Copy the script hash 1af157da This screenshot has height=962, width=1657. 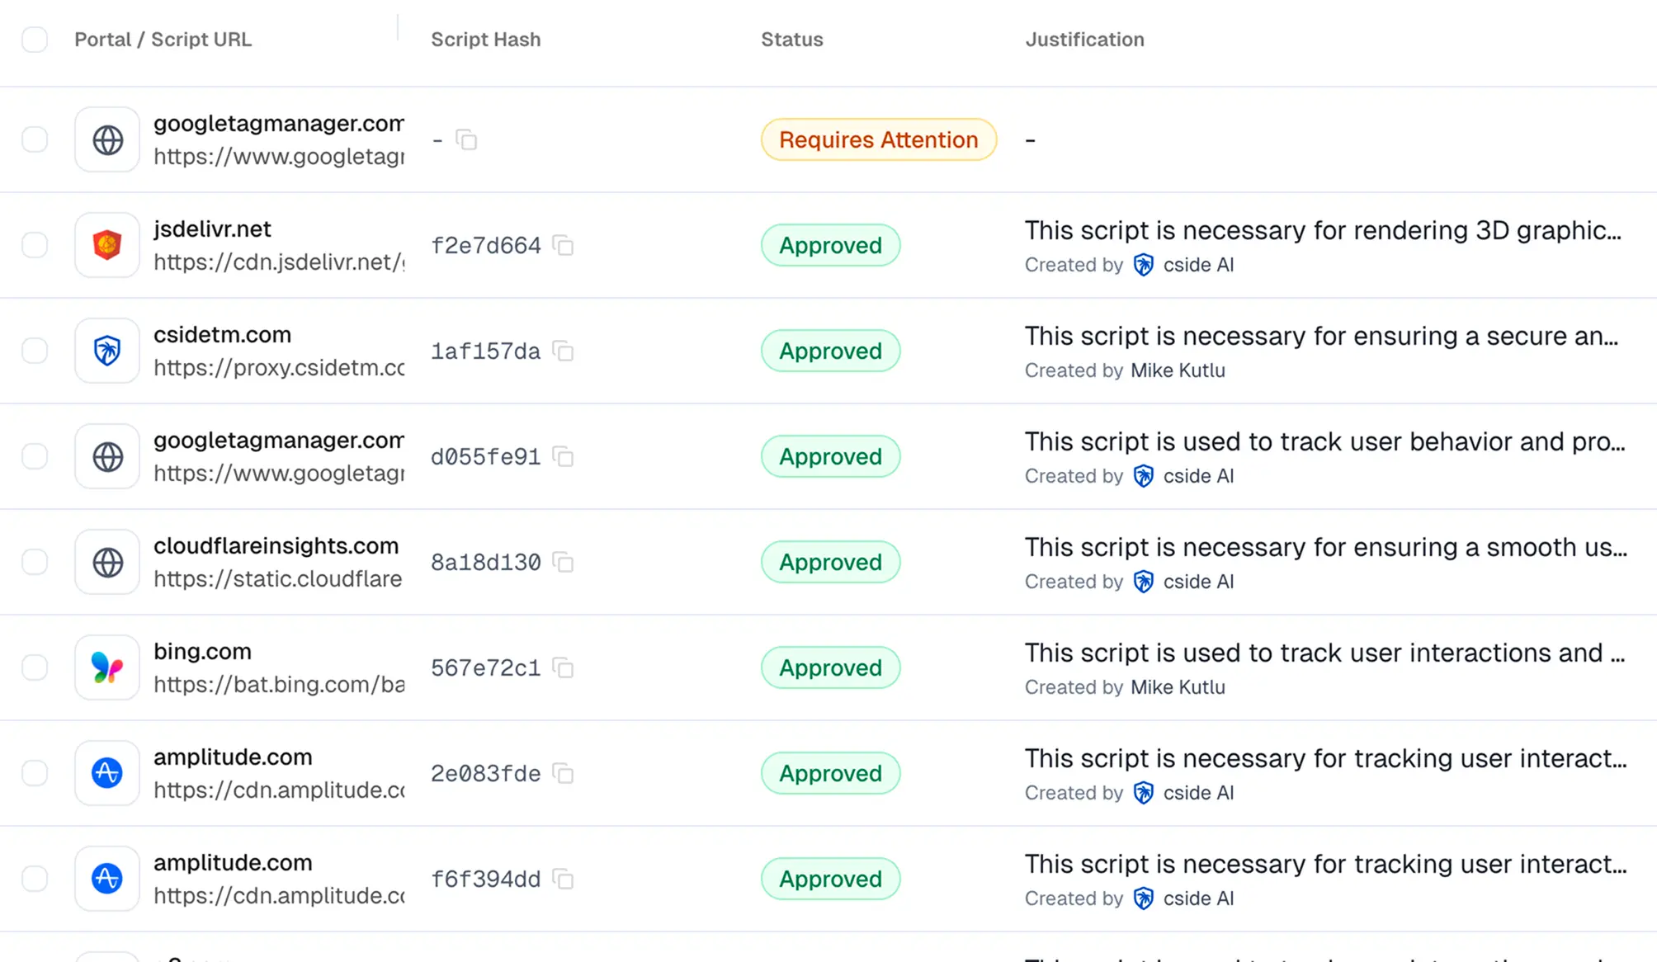click(564, 351)
